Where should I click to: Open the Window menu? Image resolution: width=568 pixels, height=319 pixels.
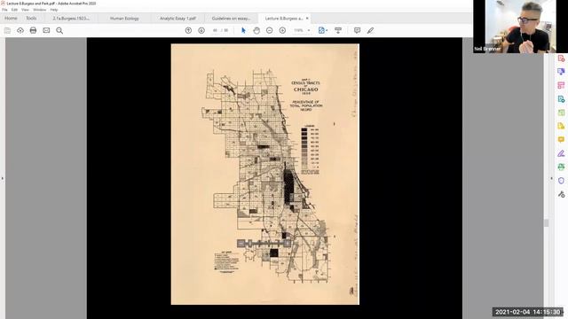(39, 10)
